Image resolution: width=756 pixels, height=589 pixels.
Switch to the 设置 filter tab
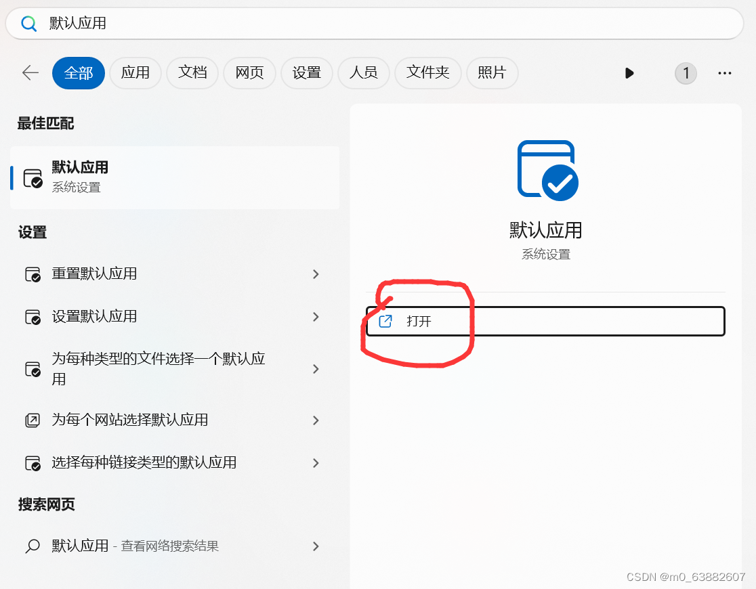tap(307, 73)
